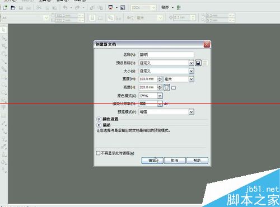280x207 pixels.
Task: Open the 单位 units dropdown in property bar
Action: tap(160, 18)
